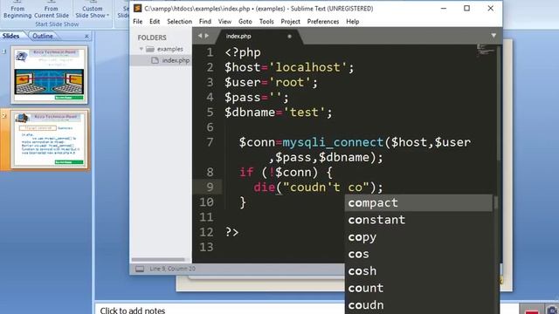Click the editor vertical scrollbar
This screenshot has height=314, width=559.
pos(499,103)
